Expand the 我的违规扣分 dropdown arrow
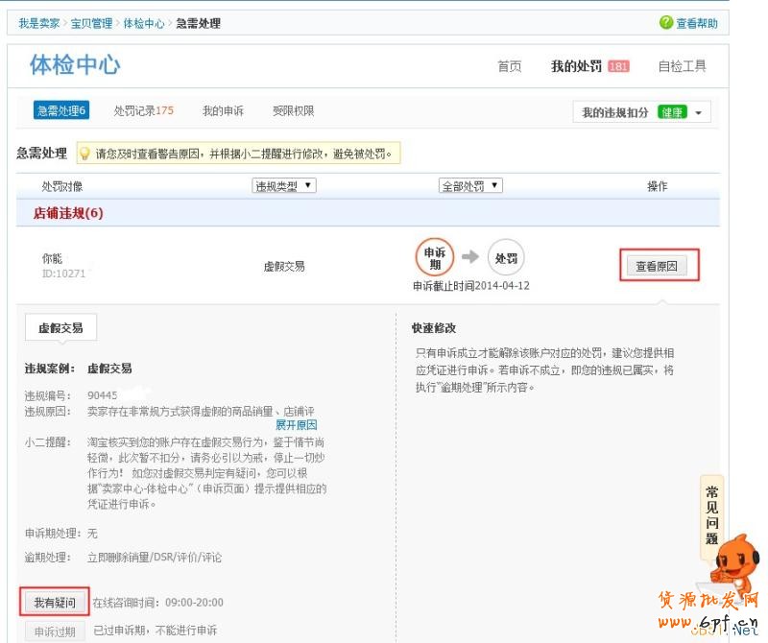The image size is (768, 643). [x=698, y=112]
